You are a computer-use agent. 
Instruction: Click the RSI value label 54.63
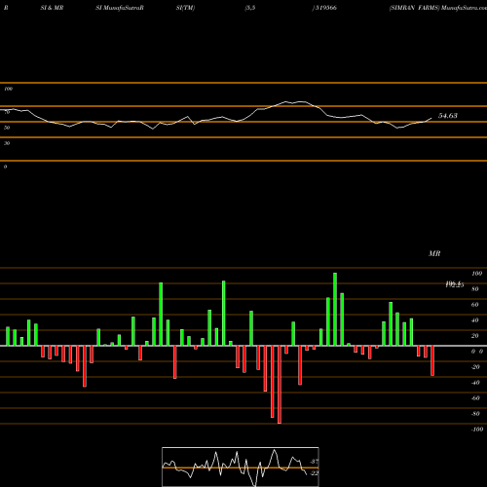click(x=448, y=116)
